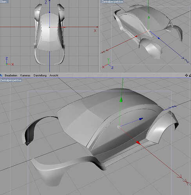Click the object origin point in bottom viewport
Screen dimensions: 191x195
coord(119,127)
